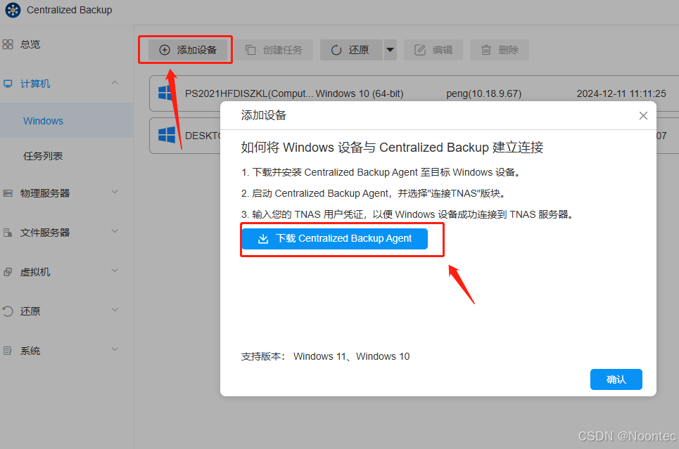
Task: Expand the 文件服务器 section chevron
Action: coord(115,231)
